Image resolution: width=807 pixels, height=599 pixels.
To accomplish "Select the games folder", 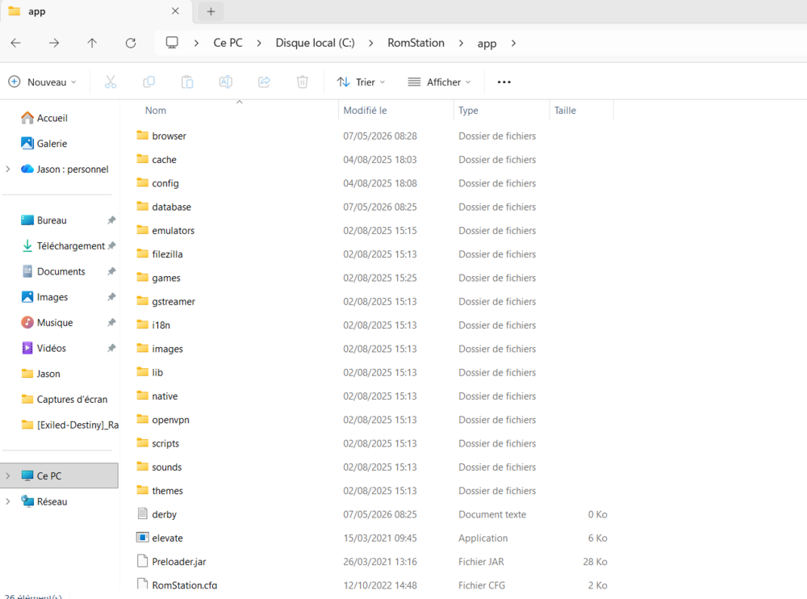I will [x=166, y=279].
